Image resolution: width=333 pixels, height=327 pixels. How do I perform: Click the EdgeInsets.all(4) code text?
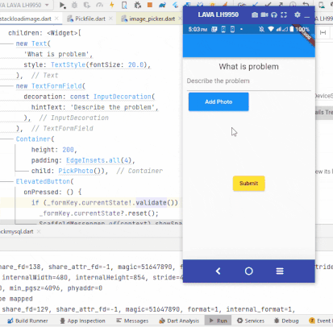tap(99, 160)
